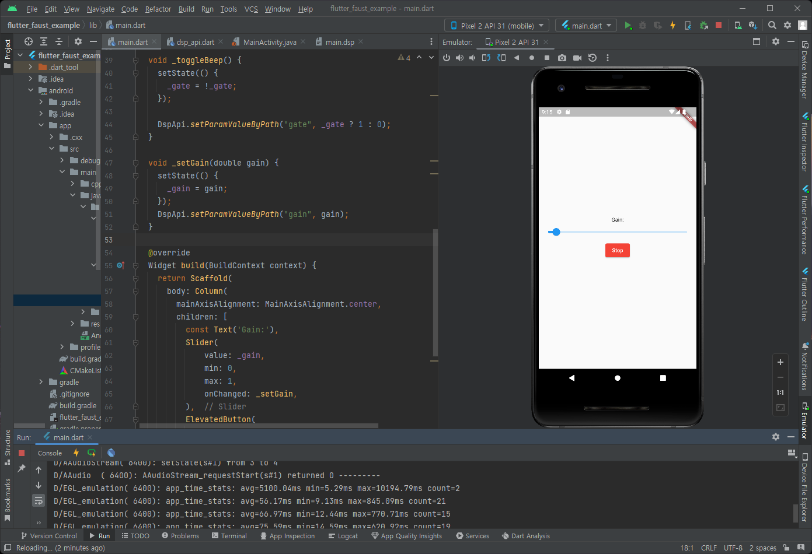The width and height of the screenshot is (812, 554).
Task: Click red Stop button in emulator app
Action: coord(618,250)
